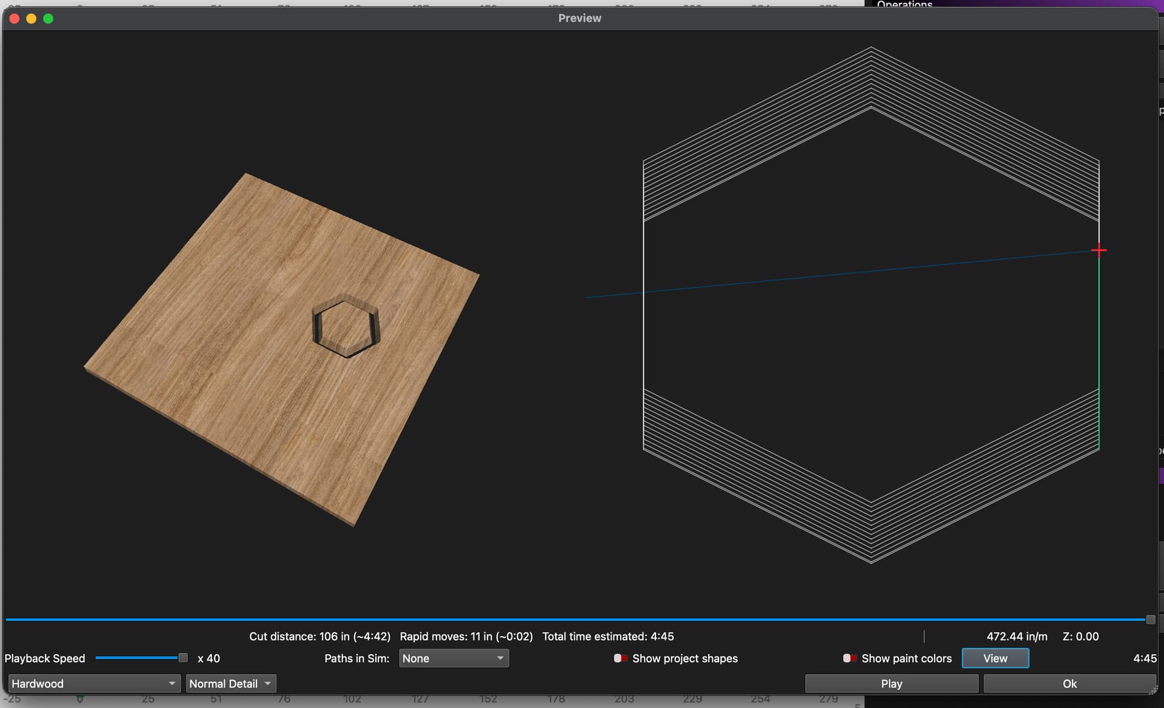Click the hexagon pocket on wood board

pyautogui.click(x=346, y=326)
